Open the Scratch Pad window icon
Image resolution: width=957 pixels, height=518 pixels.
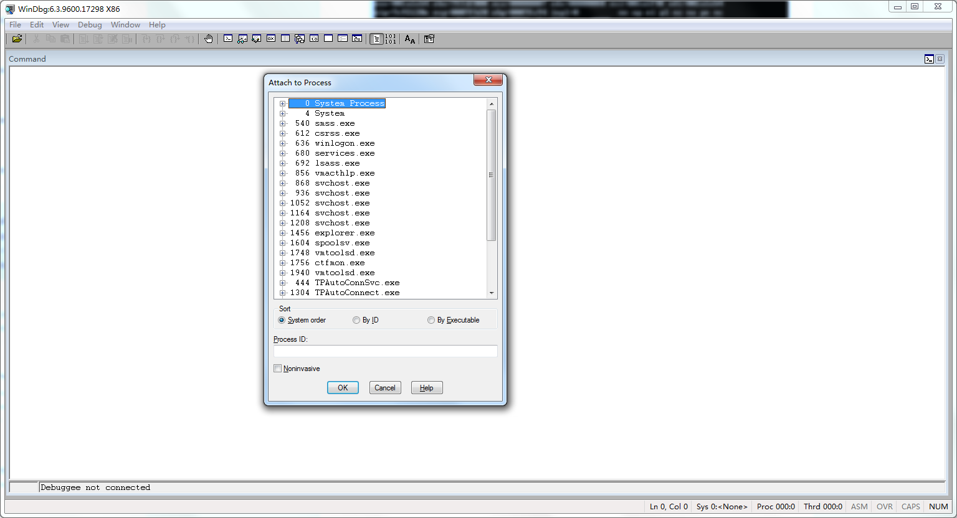pos(328,39)
